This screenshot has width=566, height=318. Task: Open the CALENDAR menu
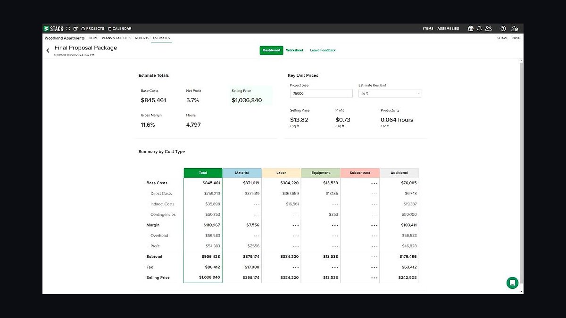click(x=120, y=29)
